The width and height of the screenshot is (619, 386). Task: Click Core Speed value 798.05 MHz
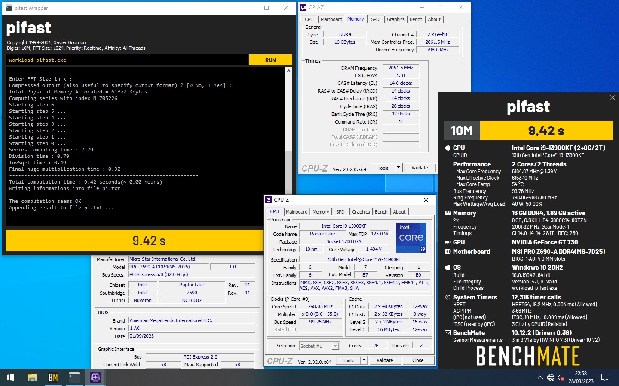coord(320,306)
